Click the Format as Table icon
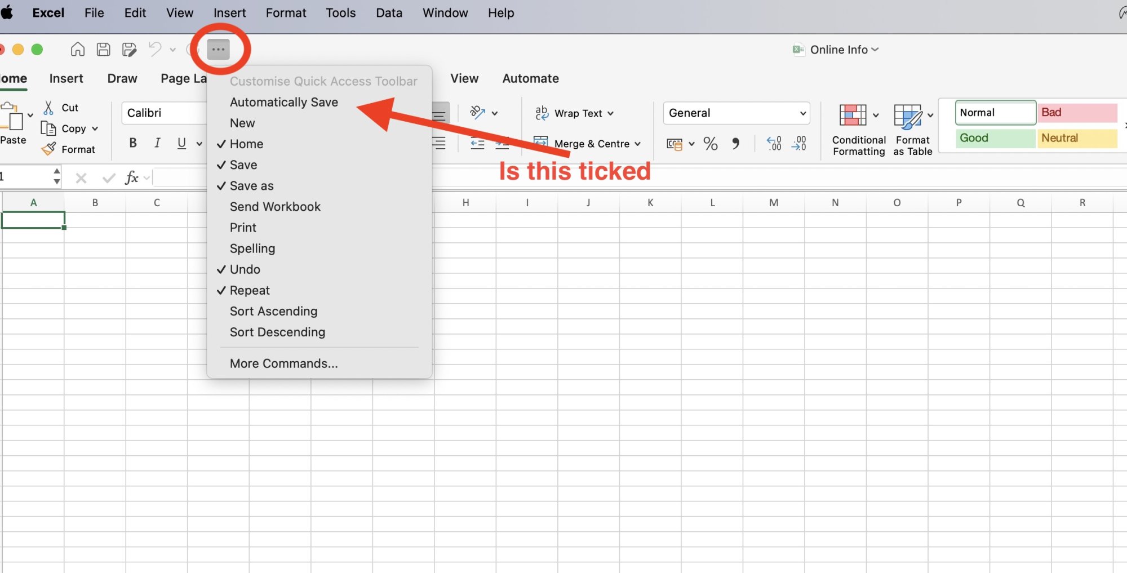Image resolution: width=1127 pixels, height=573 pixels. [x=908, y=116]
